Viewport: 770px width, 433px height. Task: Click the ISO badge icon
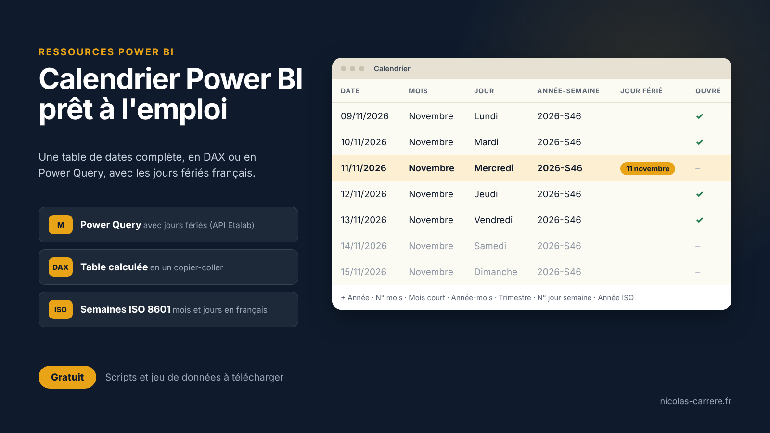(61, 309)
